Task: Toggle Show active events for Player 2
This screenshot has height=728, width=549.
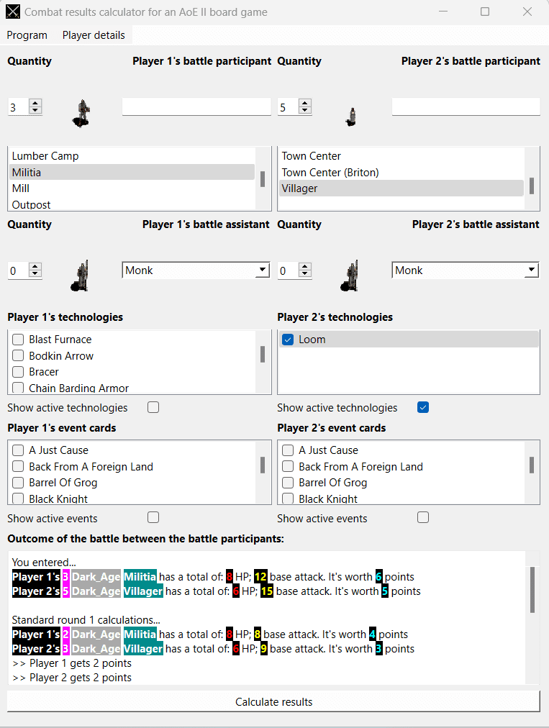Action: click(422, 517)
